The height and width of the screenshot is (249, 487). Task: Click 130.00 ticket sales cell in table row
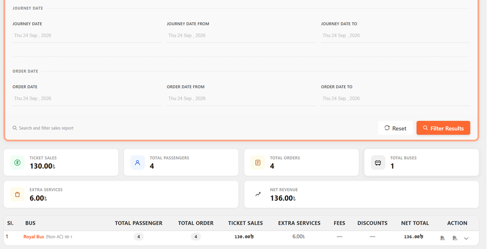[x=244, y=237]
